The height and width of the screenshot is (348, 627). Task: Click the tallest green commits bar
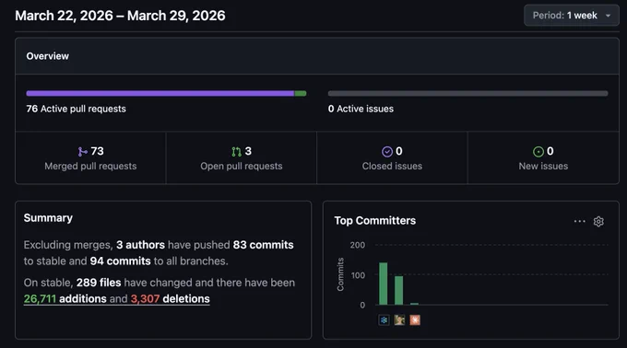point(383,284)
